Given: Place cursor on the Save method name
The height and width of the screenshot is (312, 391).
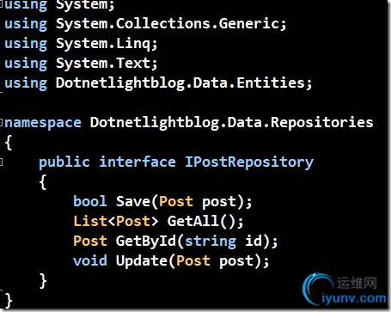Looking at the screenshot, I should 133,201.
